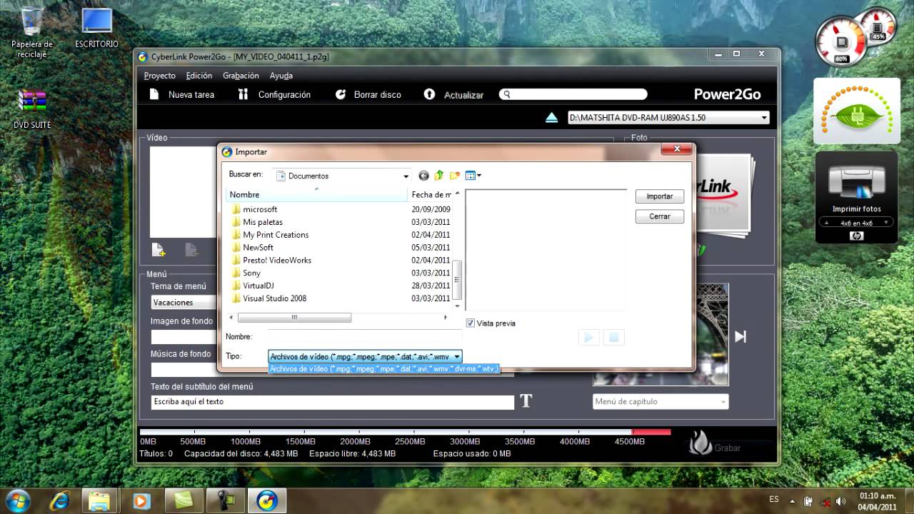Screen dimensions: 914x514
Task: Click the subtitle text field Escriba aquí el texto
Action: tap(332, 402)
